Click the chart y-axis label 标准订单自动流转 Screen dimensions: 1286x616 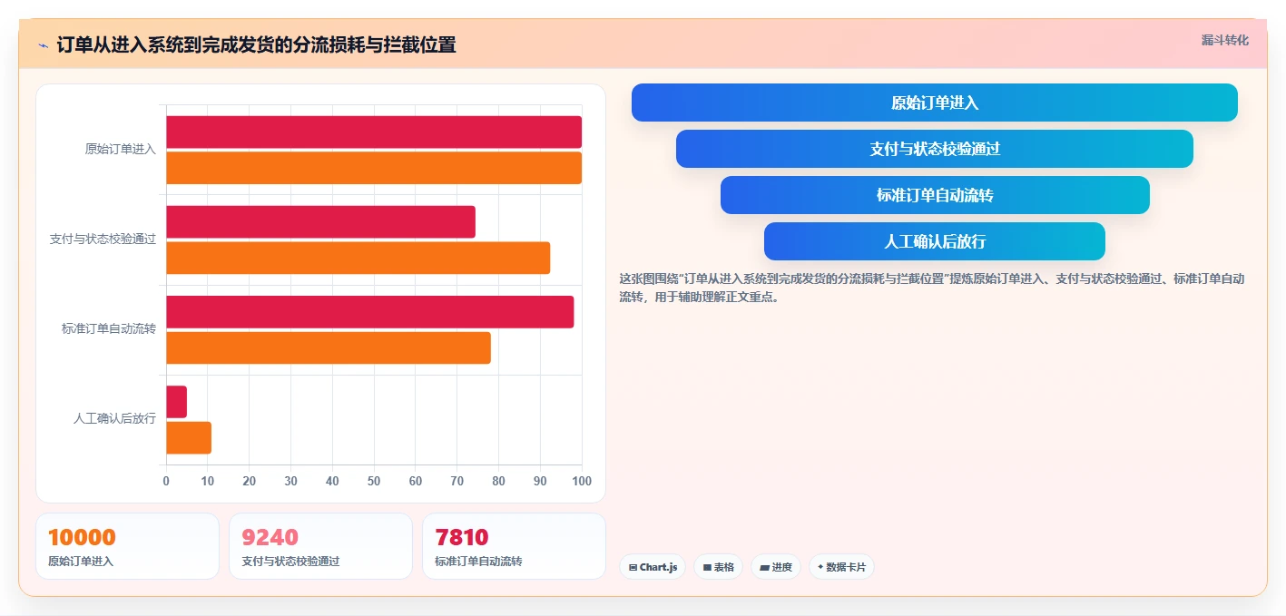109,329
